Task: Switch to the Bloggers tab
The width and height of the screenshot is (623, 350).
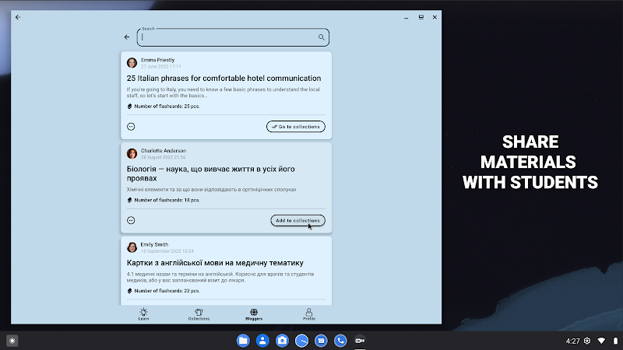Action: [254, 314]
